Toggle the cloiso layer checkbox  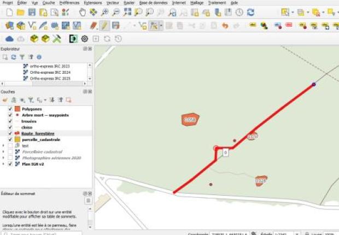pyautogui.click(x=10, y=127)
